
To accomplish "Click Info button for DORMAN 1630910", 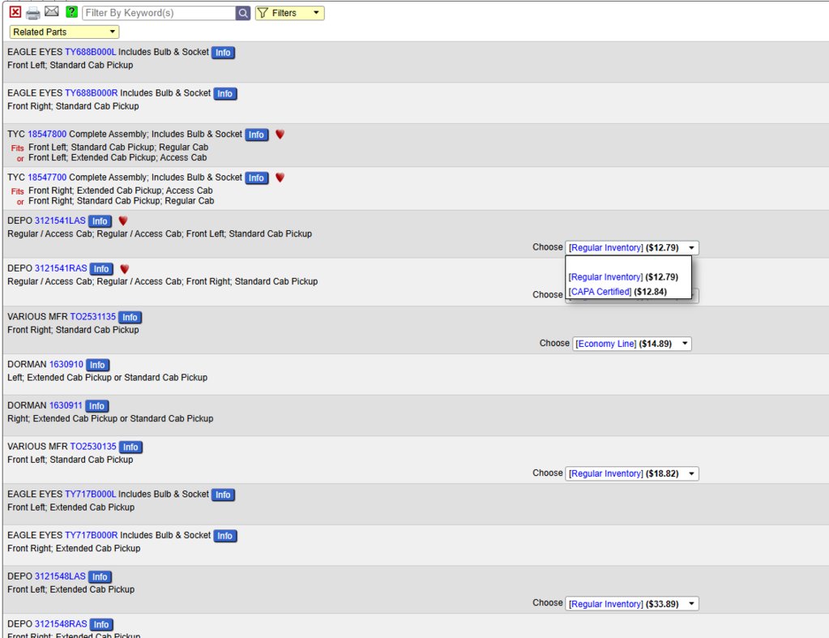I will point(97,365).
